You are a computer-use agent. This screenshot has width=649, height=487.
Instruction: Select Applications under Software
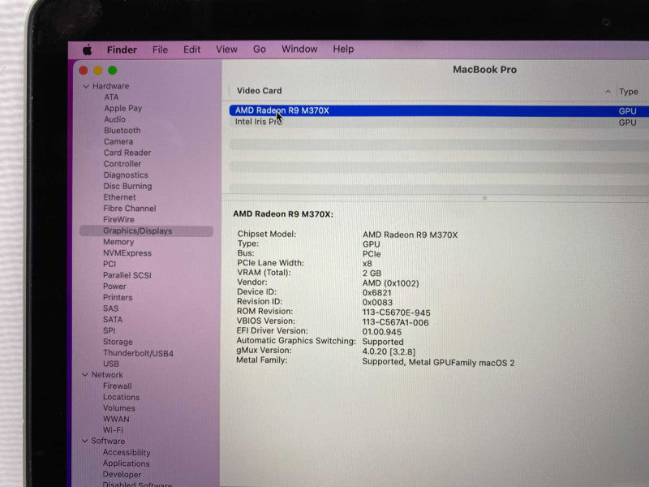(126, 463)
